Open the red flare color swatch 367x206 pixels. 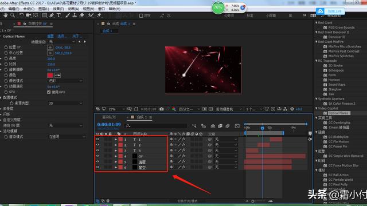(x=50, y=75)
